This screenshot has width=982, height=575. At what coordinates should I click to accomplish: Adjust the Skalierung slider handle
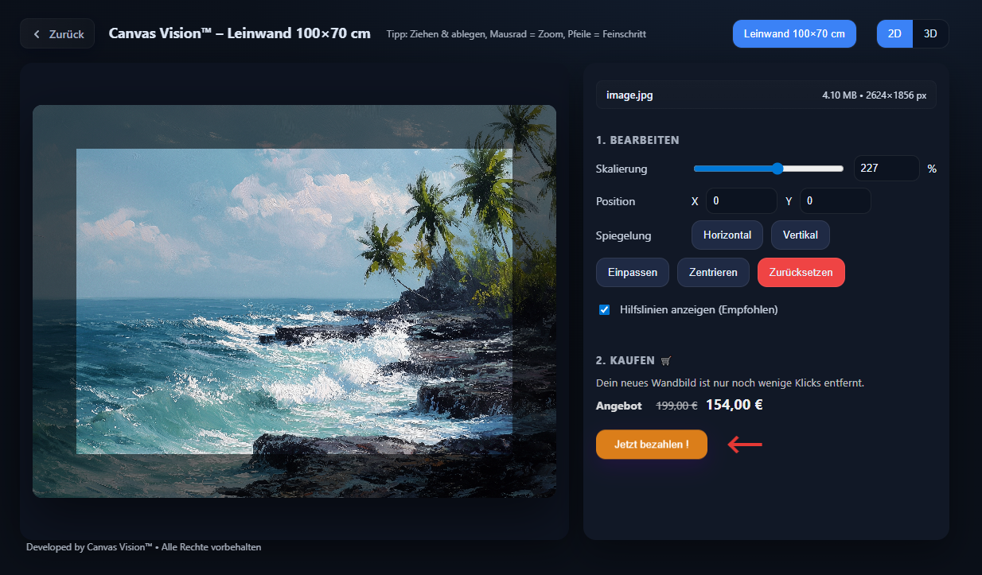coord(777,168)
